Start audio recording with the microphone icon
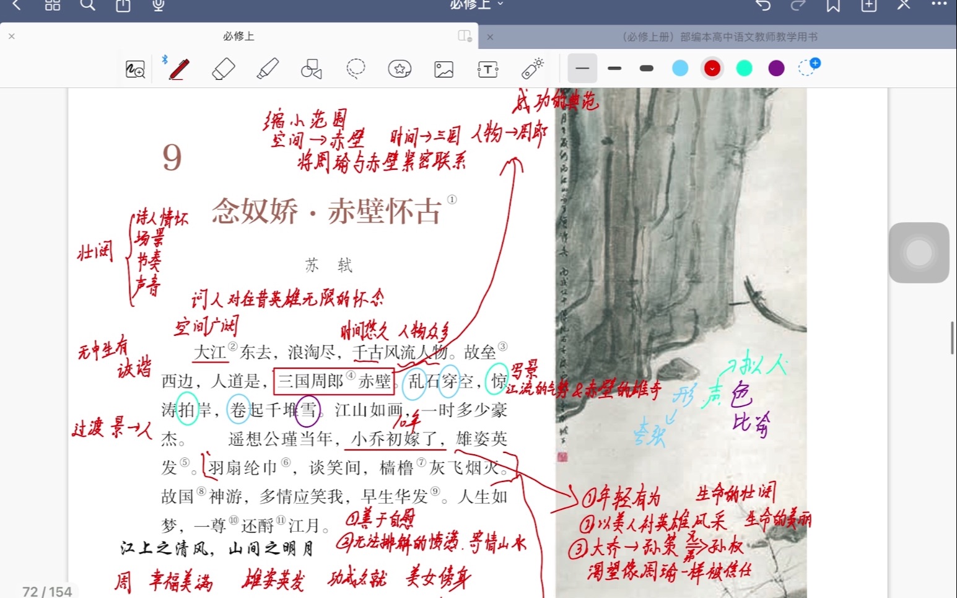Viewport: 957px width, 598px height. (x=159, y=5)
